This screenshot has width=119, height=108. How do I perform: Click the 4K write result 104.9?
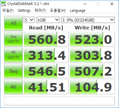tap(92, 87)
